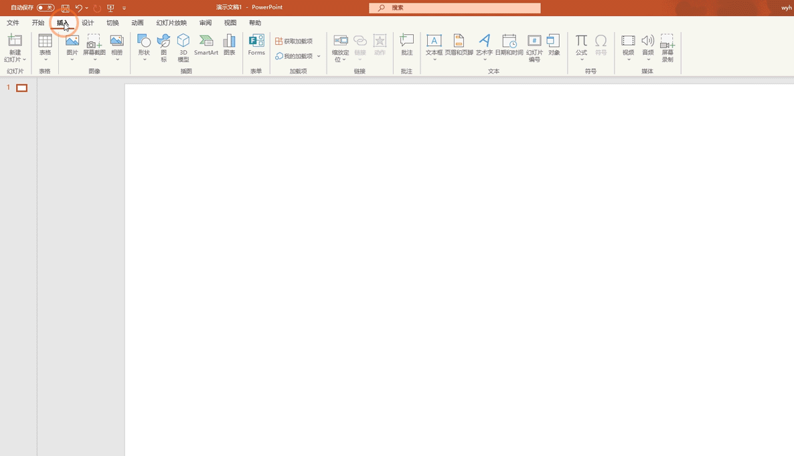Insert 日期和时间 date and time
Screen dimensions: 794x456
(x=509, y=45)
